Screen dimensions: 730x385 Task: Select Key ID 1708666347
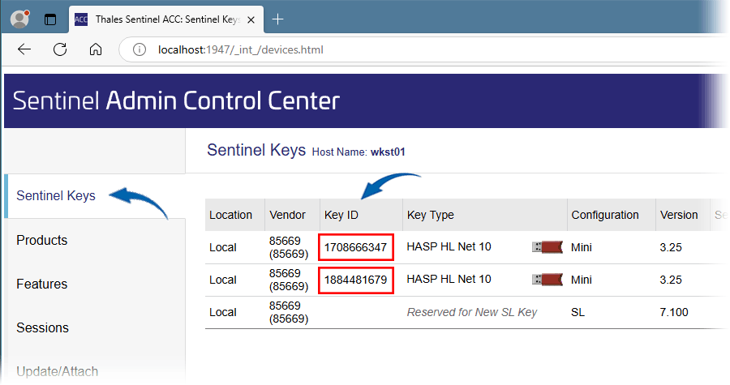tap(356, 247)
